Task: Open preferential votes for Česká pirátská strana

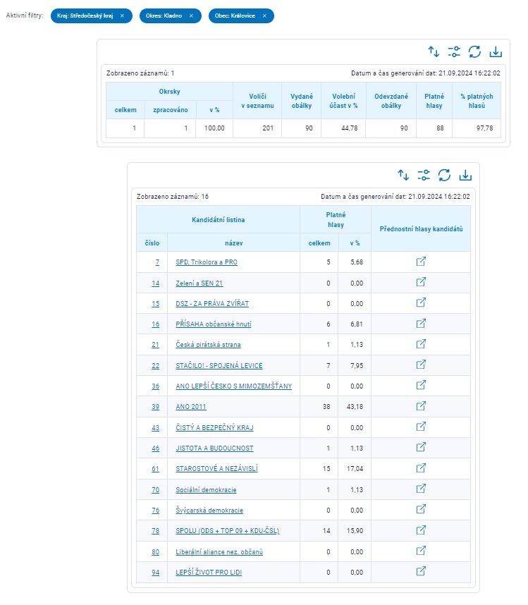Action: (x=421, y=344)
